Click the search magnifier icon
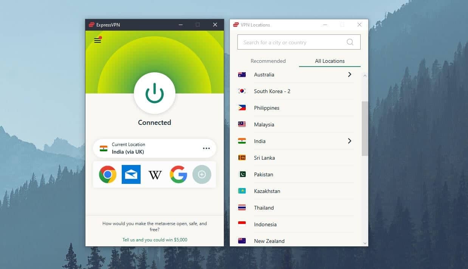Screen dimensions: 468x269 (x=350, y=42)
